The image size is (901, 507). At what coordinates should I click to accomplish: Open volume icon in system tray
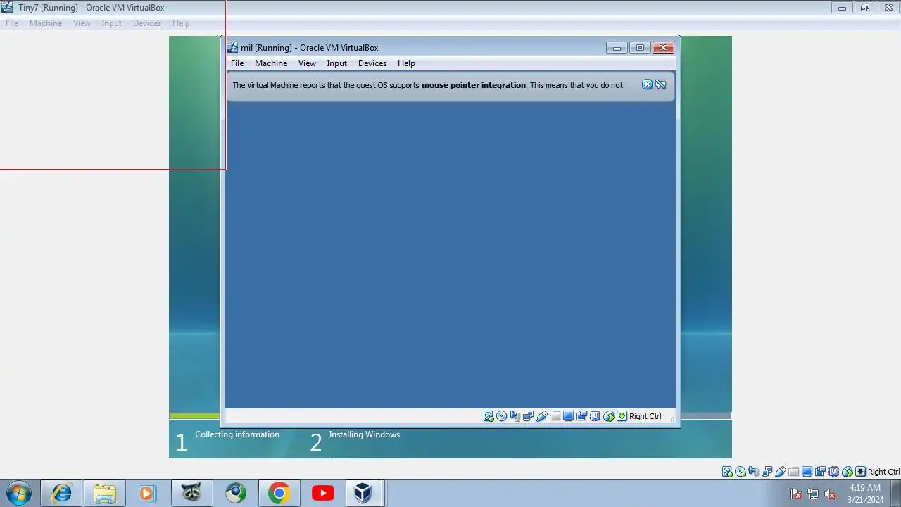coord(830,494)
